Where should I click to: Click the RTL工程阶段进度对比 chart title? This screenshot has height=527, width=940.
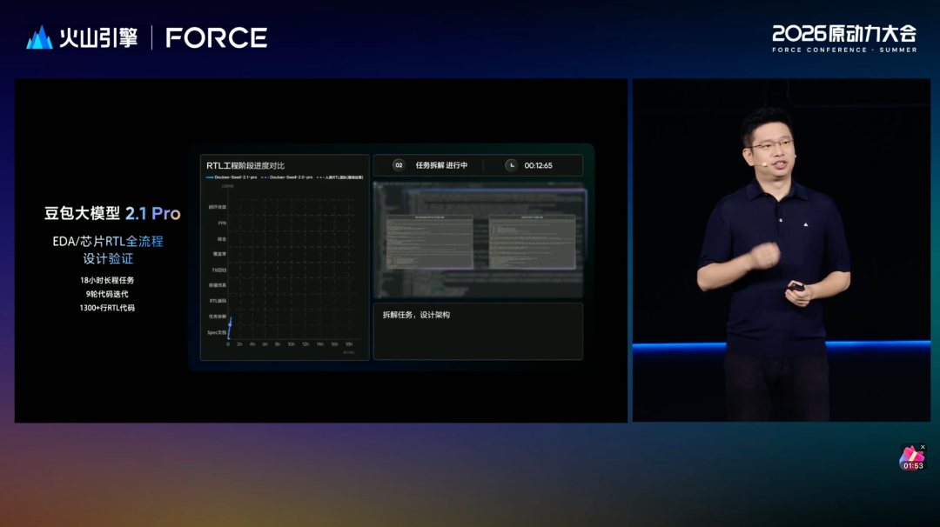(245, 165)
